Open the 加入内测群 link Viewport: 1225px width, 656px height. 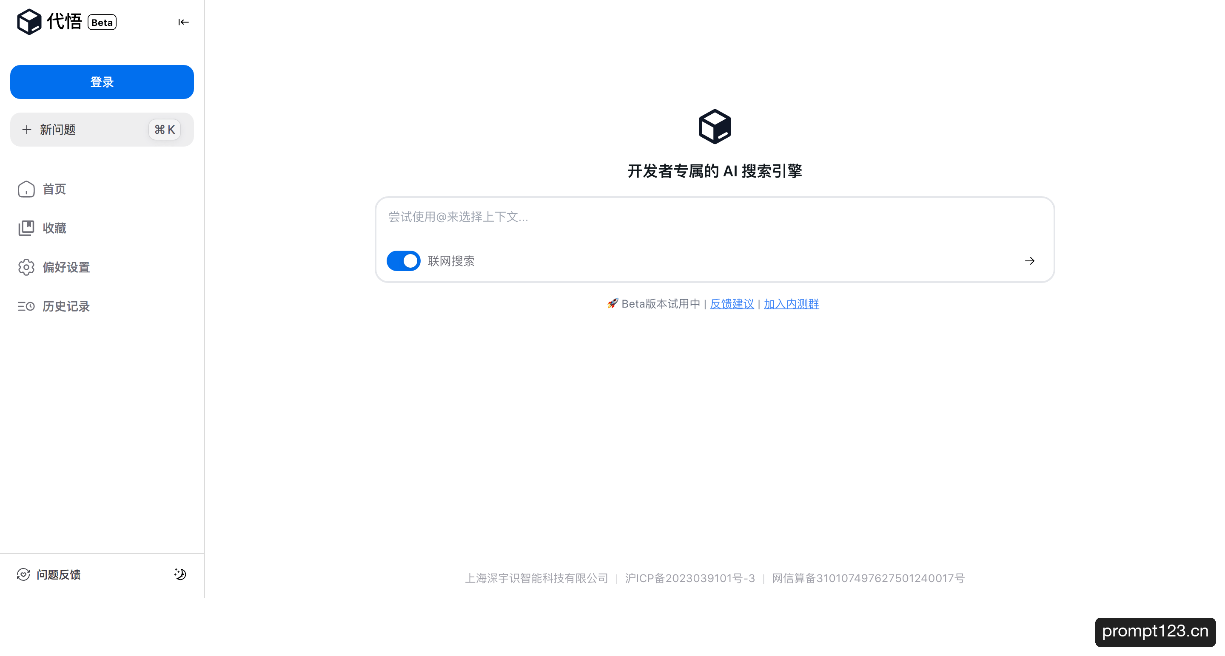[x=791, y=304]
